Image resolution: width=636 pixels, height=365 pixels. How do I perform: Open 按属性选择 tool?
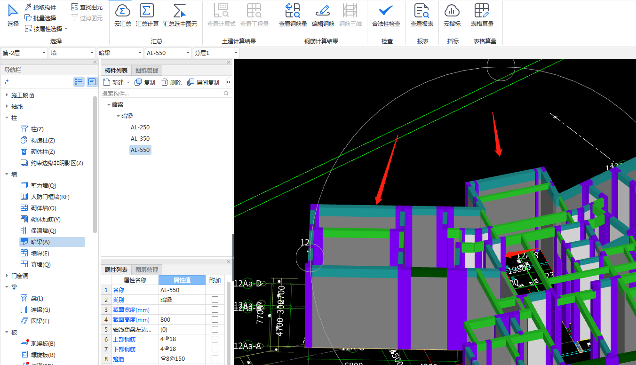(x=46, y=29)
